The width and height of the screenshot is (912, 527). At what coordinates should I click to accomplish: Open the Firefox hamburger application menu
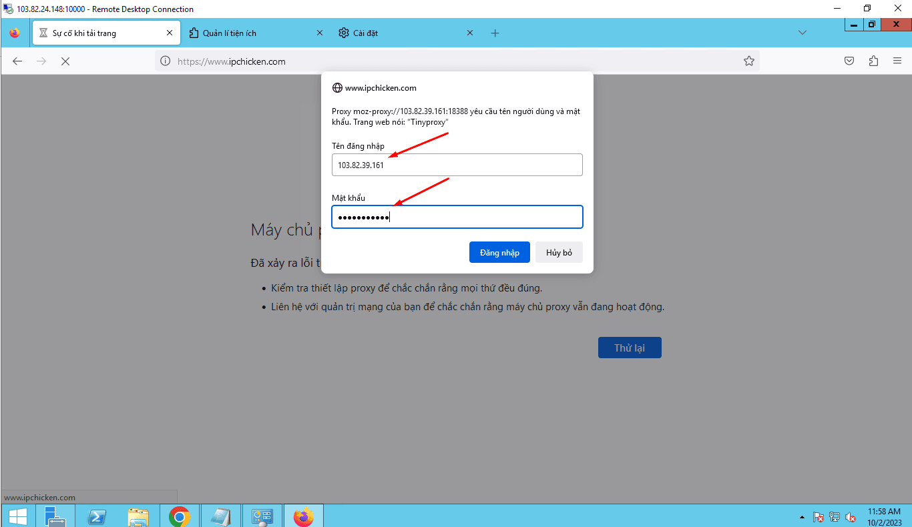(x=897, y=61)
